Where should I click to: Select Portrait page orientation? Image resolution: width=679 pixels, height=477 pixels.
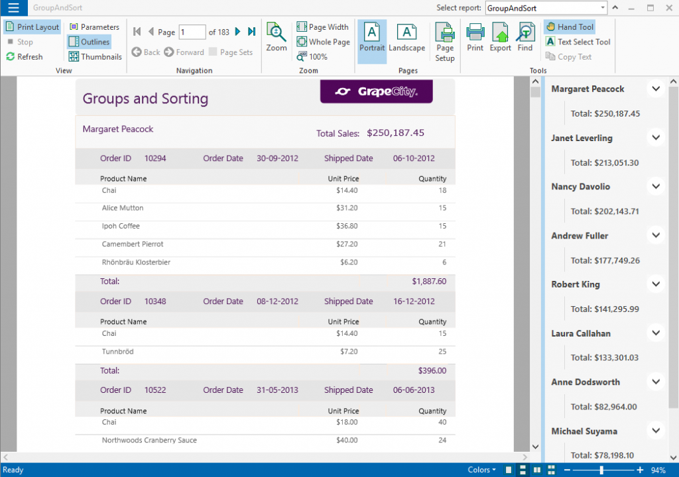pyautogui.click(x=372, y=41)
